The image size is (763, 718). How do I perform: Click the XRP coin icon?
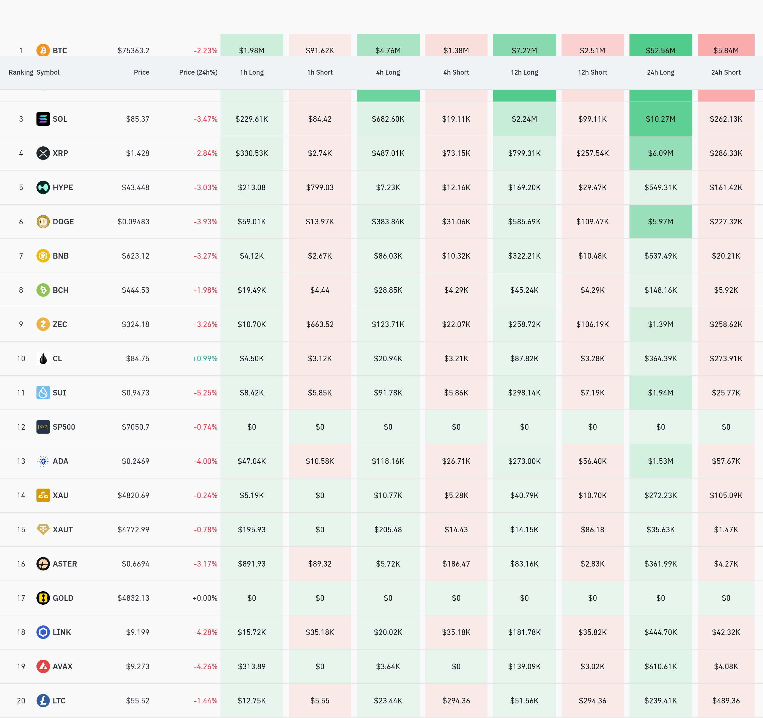[x=43, y=153]
